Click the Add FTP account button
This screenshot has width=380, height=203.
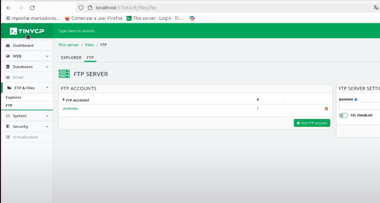tap(312, 123)
